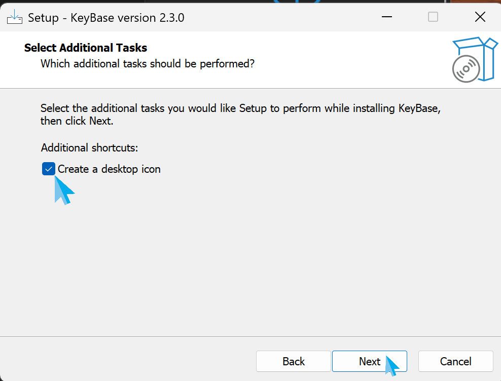Close the KeyBase Setup window
This screenshot has width=501, height=381.
pos(480,17)
